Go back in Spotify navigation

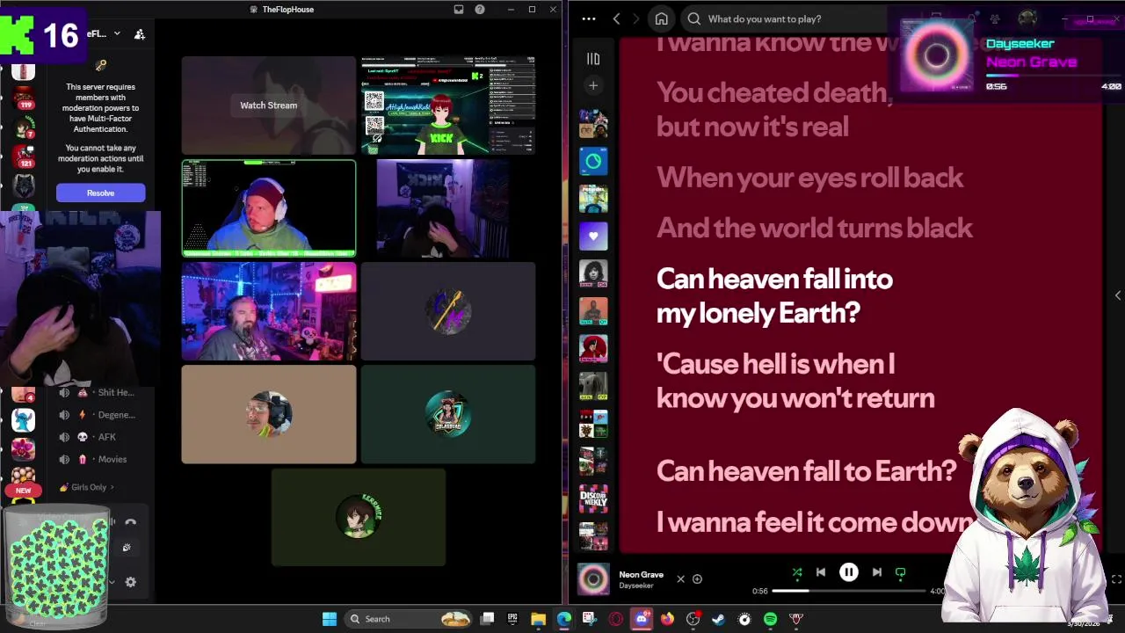point(616,18)
